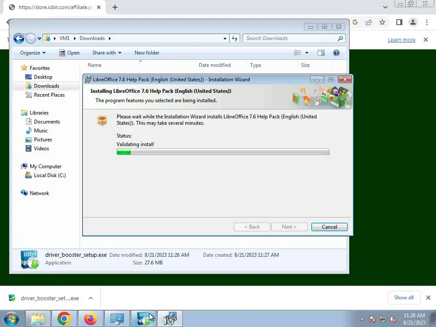Viewport: 436px width, 327px height.
Task: Select Downloads in navigation pane
Action: click(46, 86)
